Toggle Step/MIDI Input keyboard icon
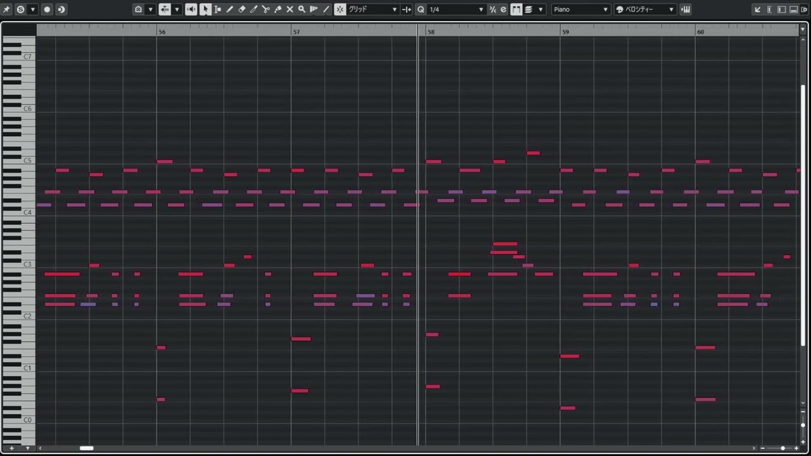 tap(686, 9)
